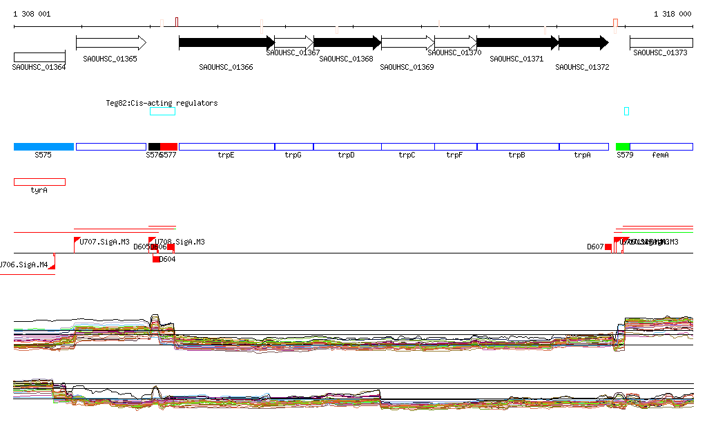Click the red-outlined tyrA box
The image size is (707, 422).
click(x=39, y=182)
